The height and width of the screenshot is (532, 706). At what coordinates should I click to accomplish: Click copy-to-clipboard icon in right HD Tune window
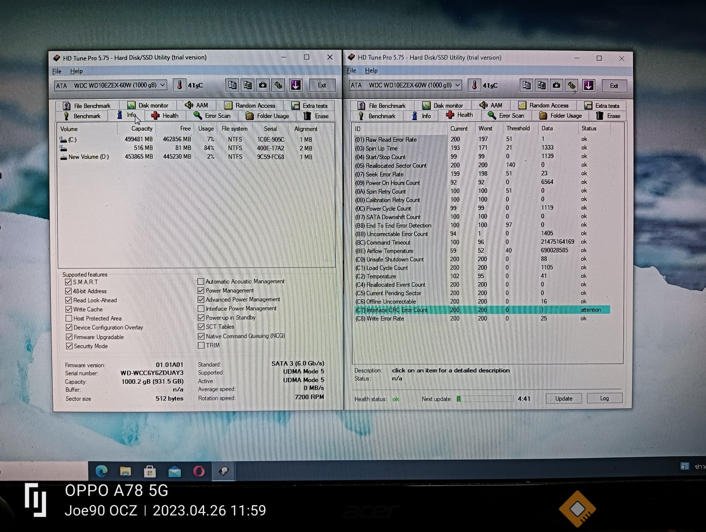point(526,85)
